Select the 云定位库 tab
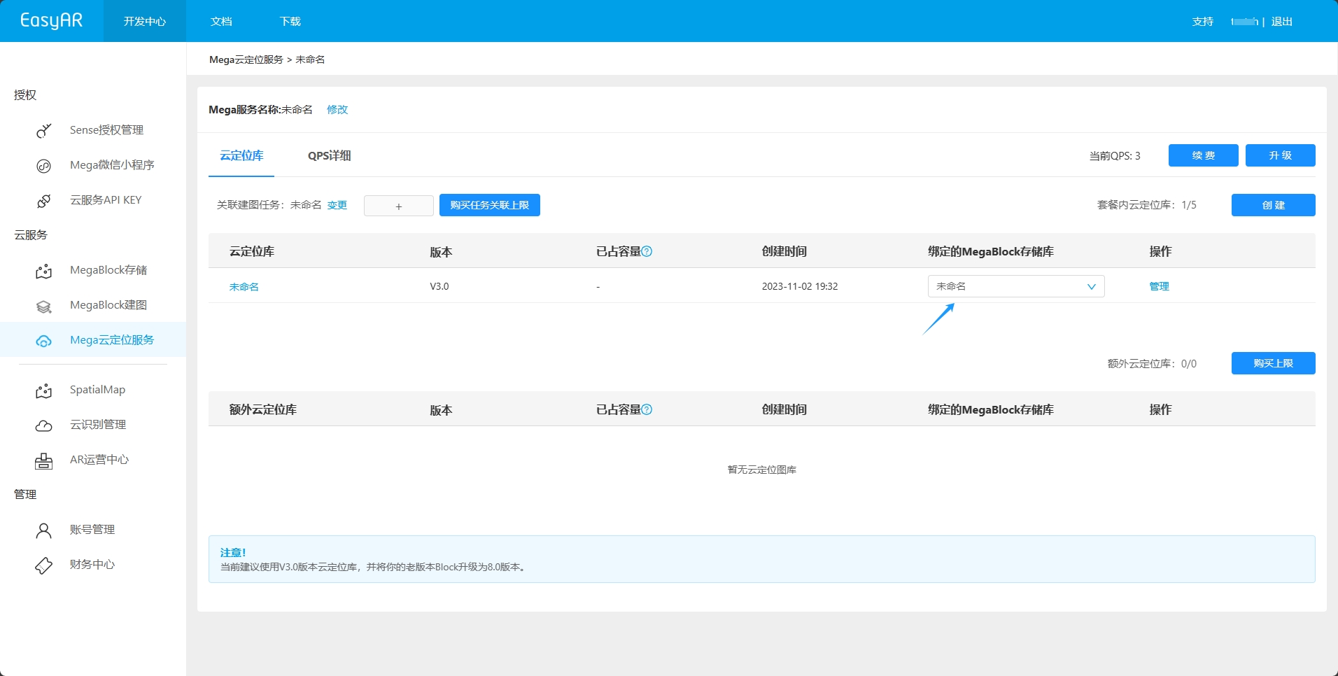This screenshot has width=1338, height=676. point(241,155)
